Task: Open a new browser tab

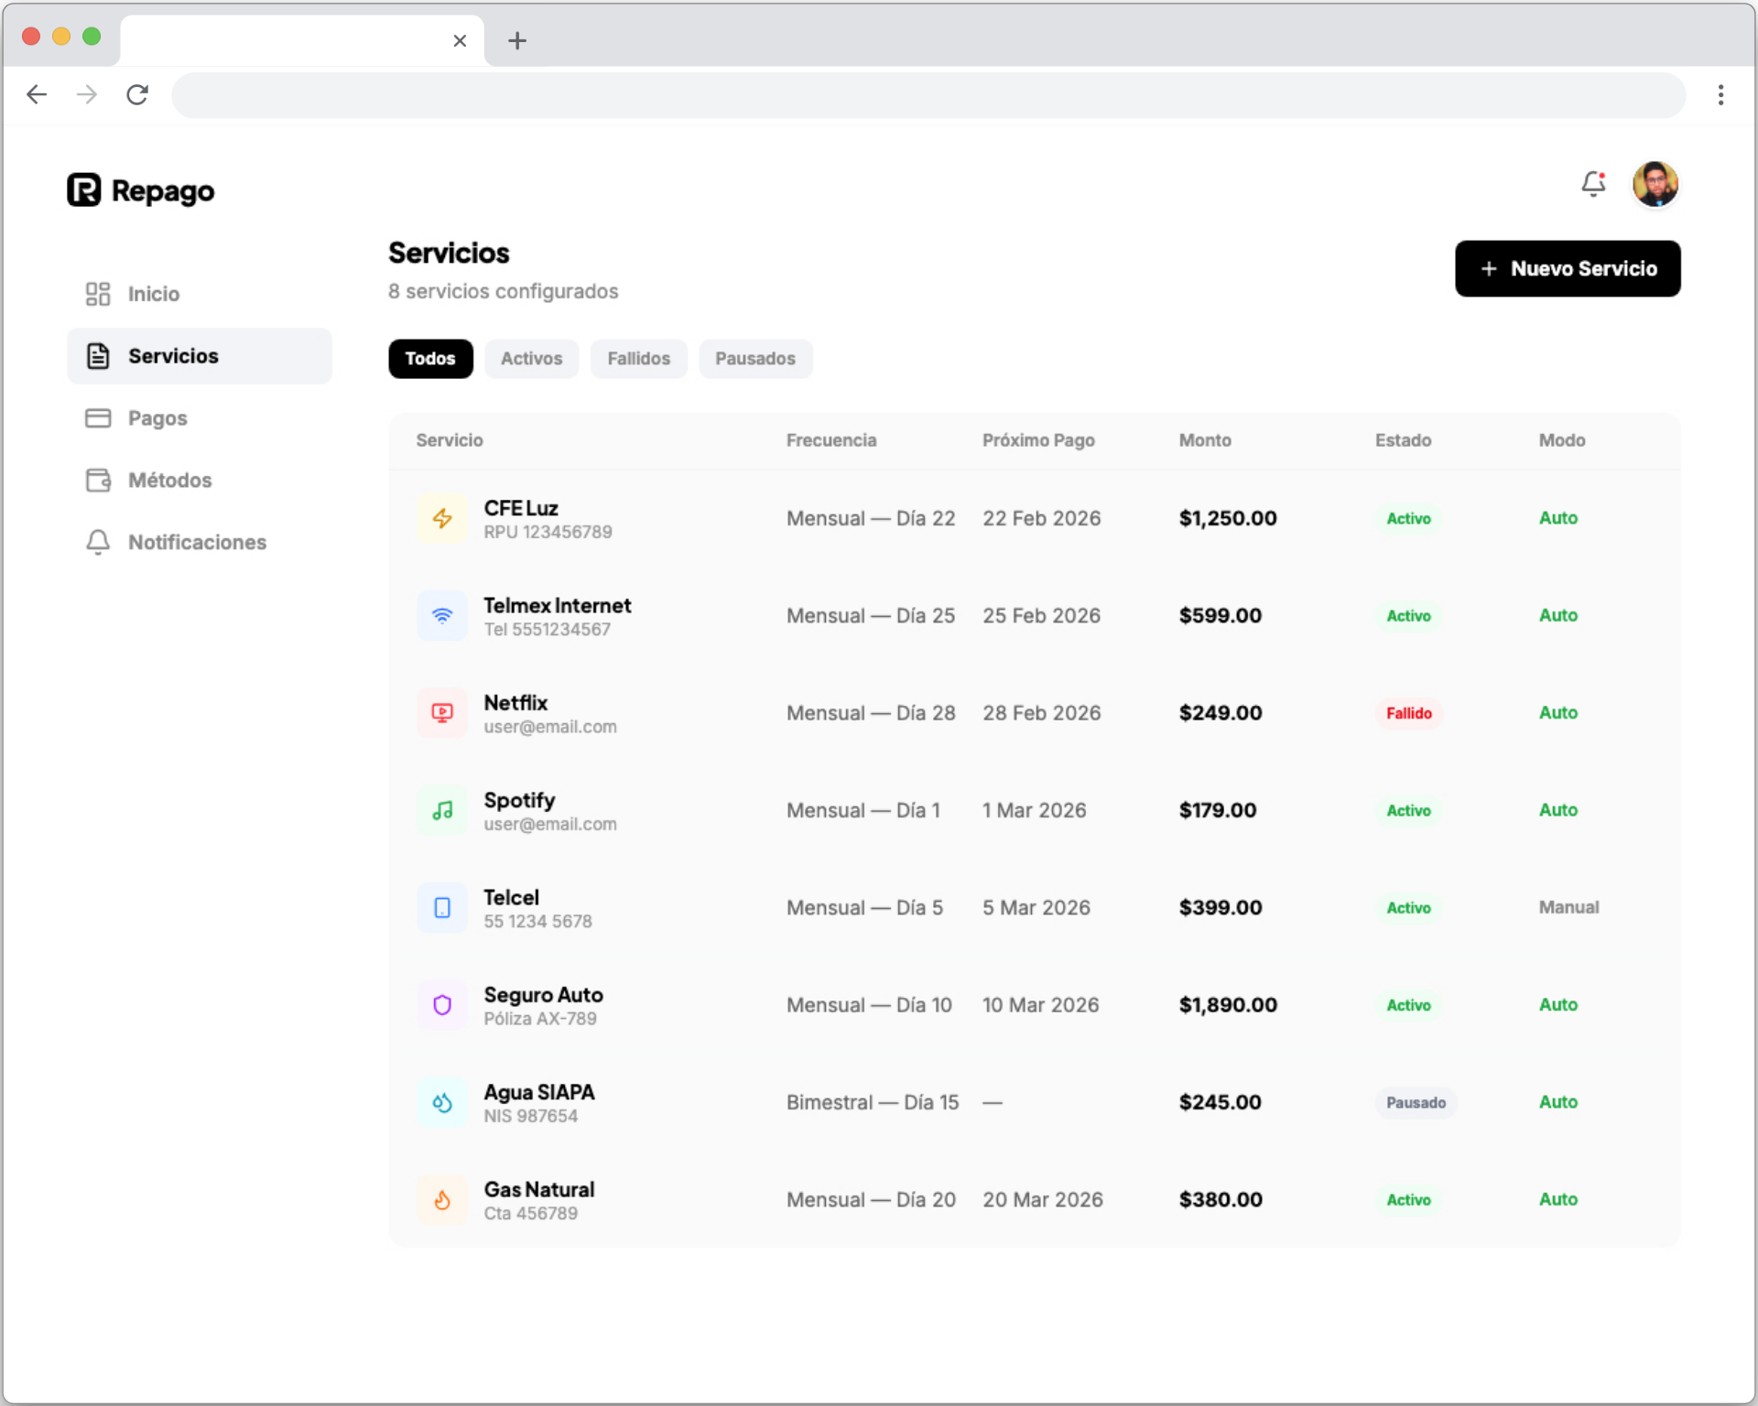Action: tap(516, 40)
